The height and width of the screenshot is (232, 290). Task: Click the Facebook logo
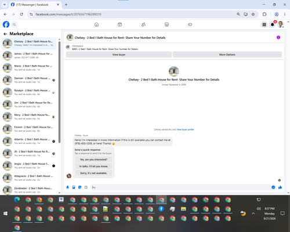tap(6, 24)
